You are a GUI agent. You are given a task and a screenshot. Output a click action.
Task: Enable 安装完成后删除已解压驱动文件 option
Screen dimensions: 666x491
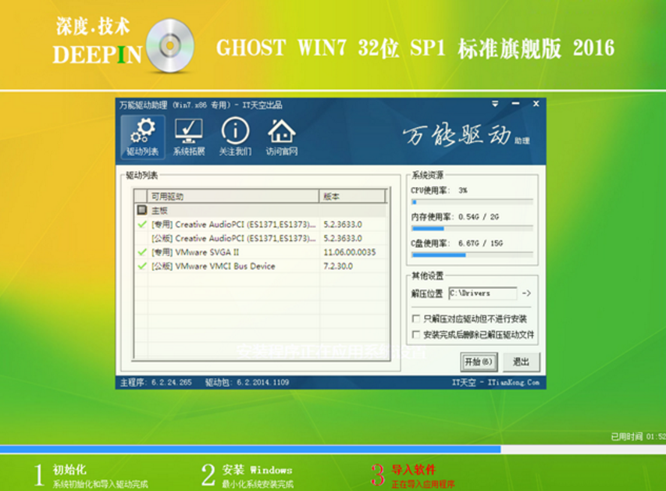(x=416, y=335)
